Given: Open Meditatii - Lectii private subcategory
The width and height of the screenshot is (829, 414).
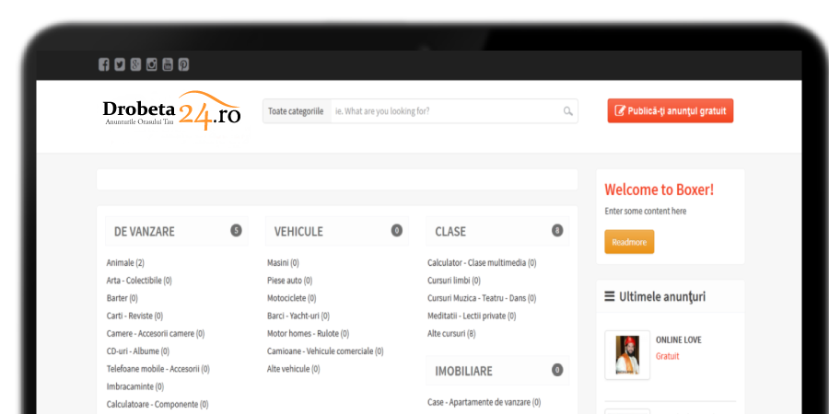Looking at the screenshot, I should coord(472,316).
